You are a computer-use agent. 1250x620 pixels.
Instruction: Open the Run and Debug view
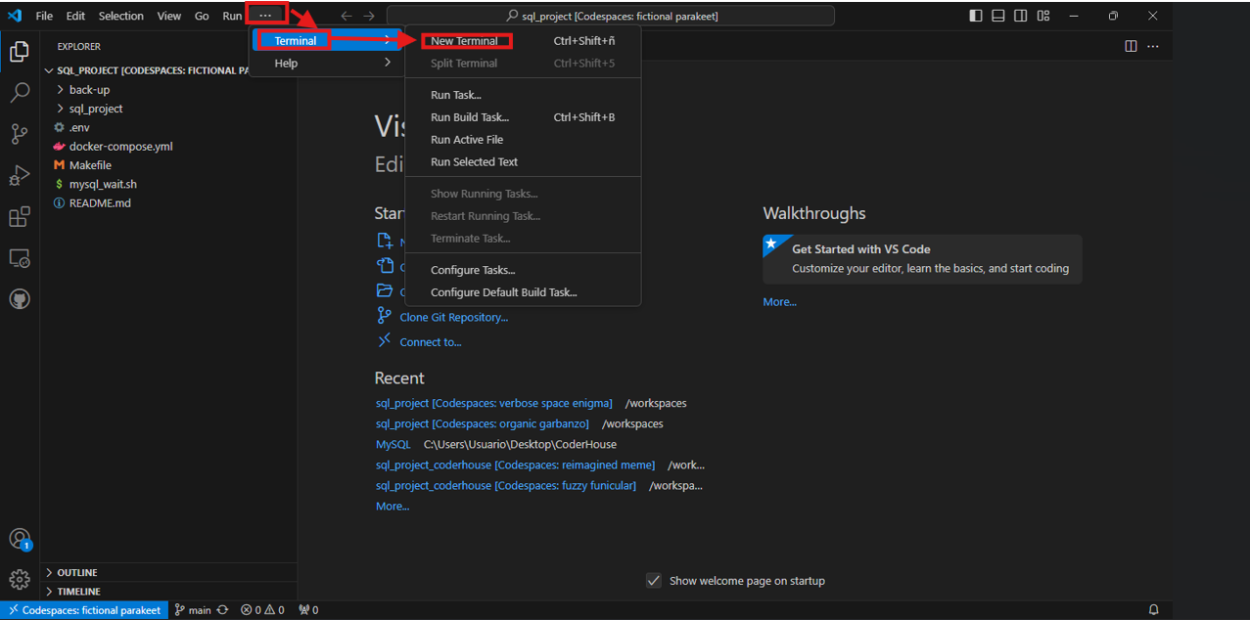[x=20, y=175]
